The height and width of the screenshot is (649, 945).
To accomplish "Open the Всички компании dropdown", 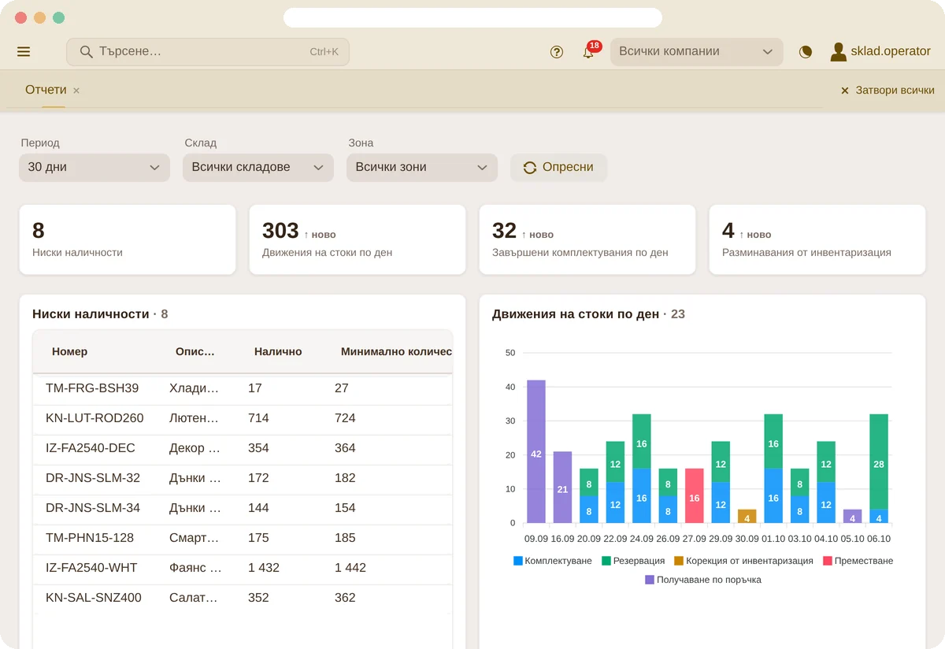I will click(x=697, y=52).
